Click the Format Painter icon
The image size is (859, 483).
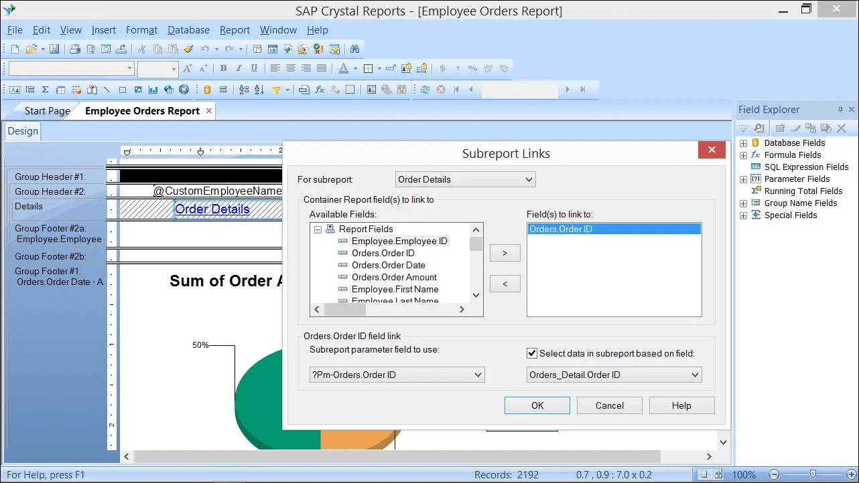[189, 49]
